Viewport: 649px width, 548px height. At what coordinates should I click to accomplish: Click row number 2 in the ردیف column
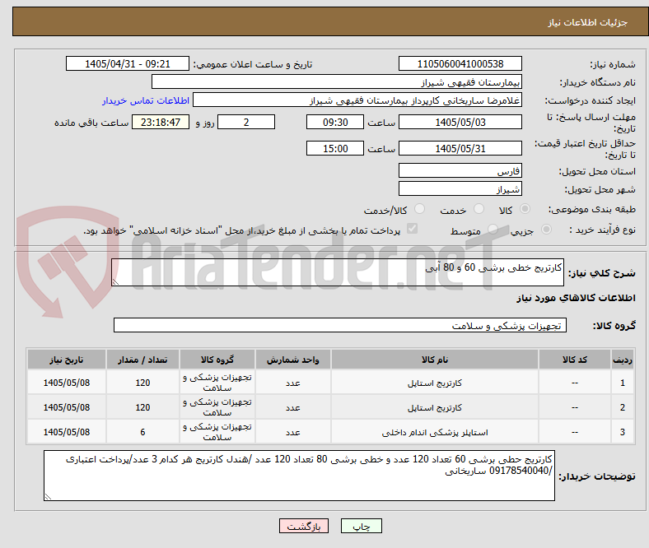click(x=623, y=408)
